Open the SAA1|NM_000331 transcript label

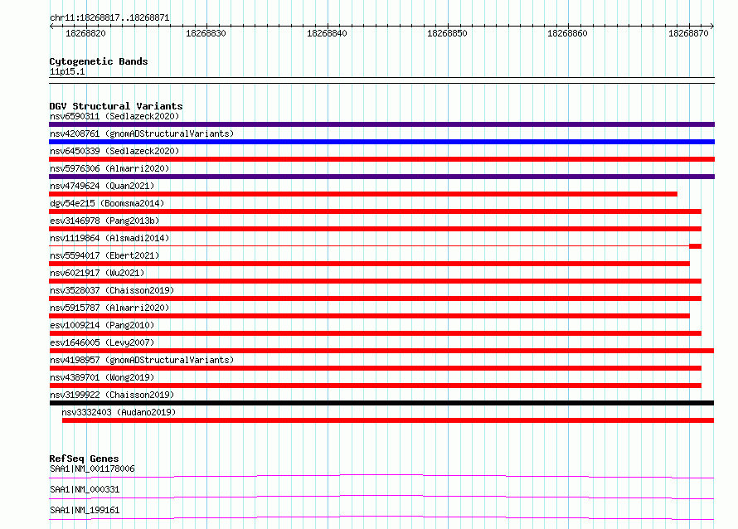(85, 489)
